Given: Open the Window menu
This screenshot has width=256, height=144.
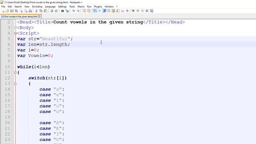Looking at the screenshot, I should (109, 6).
